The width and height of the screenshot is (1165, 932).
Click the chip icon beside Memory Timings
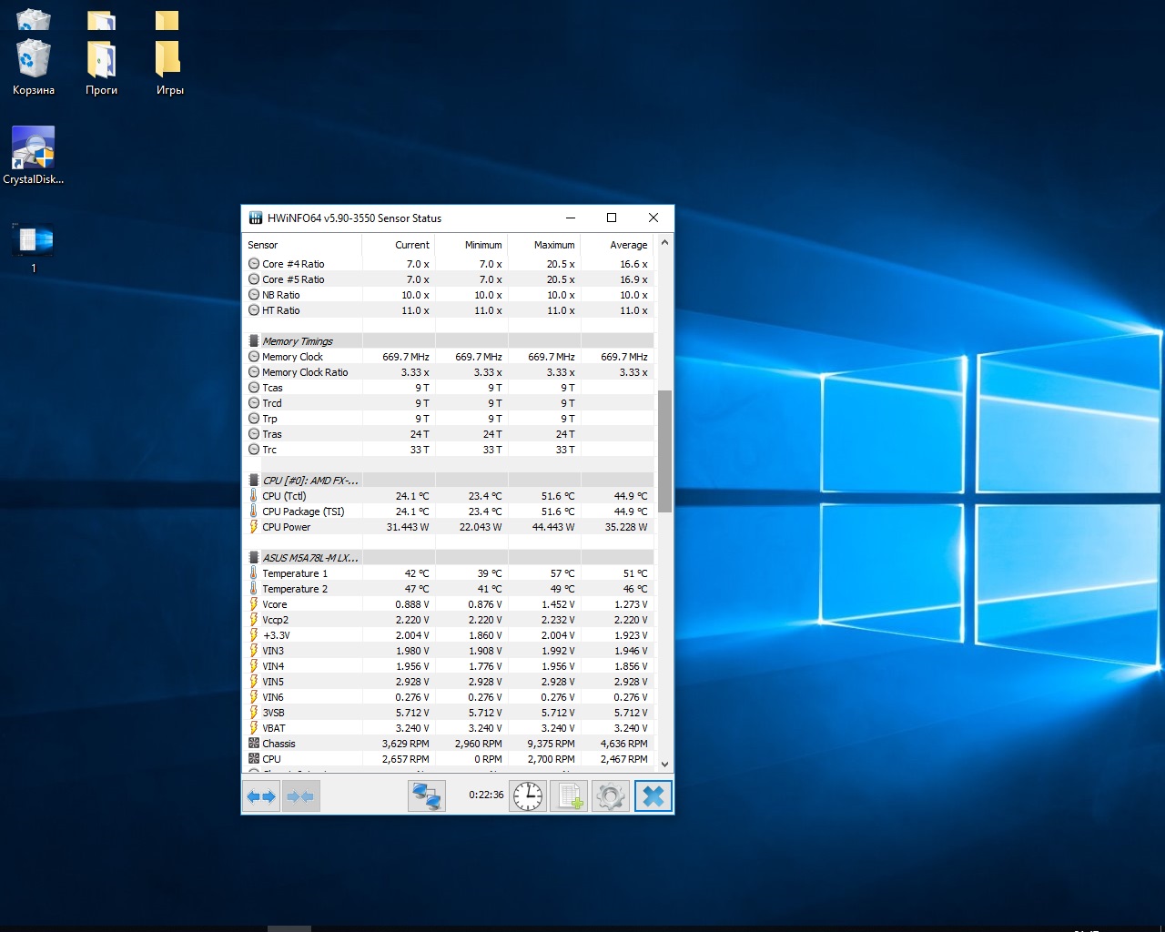pos(254,341)
